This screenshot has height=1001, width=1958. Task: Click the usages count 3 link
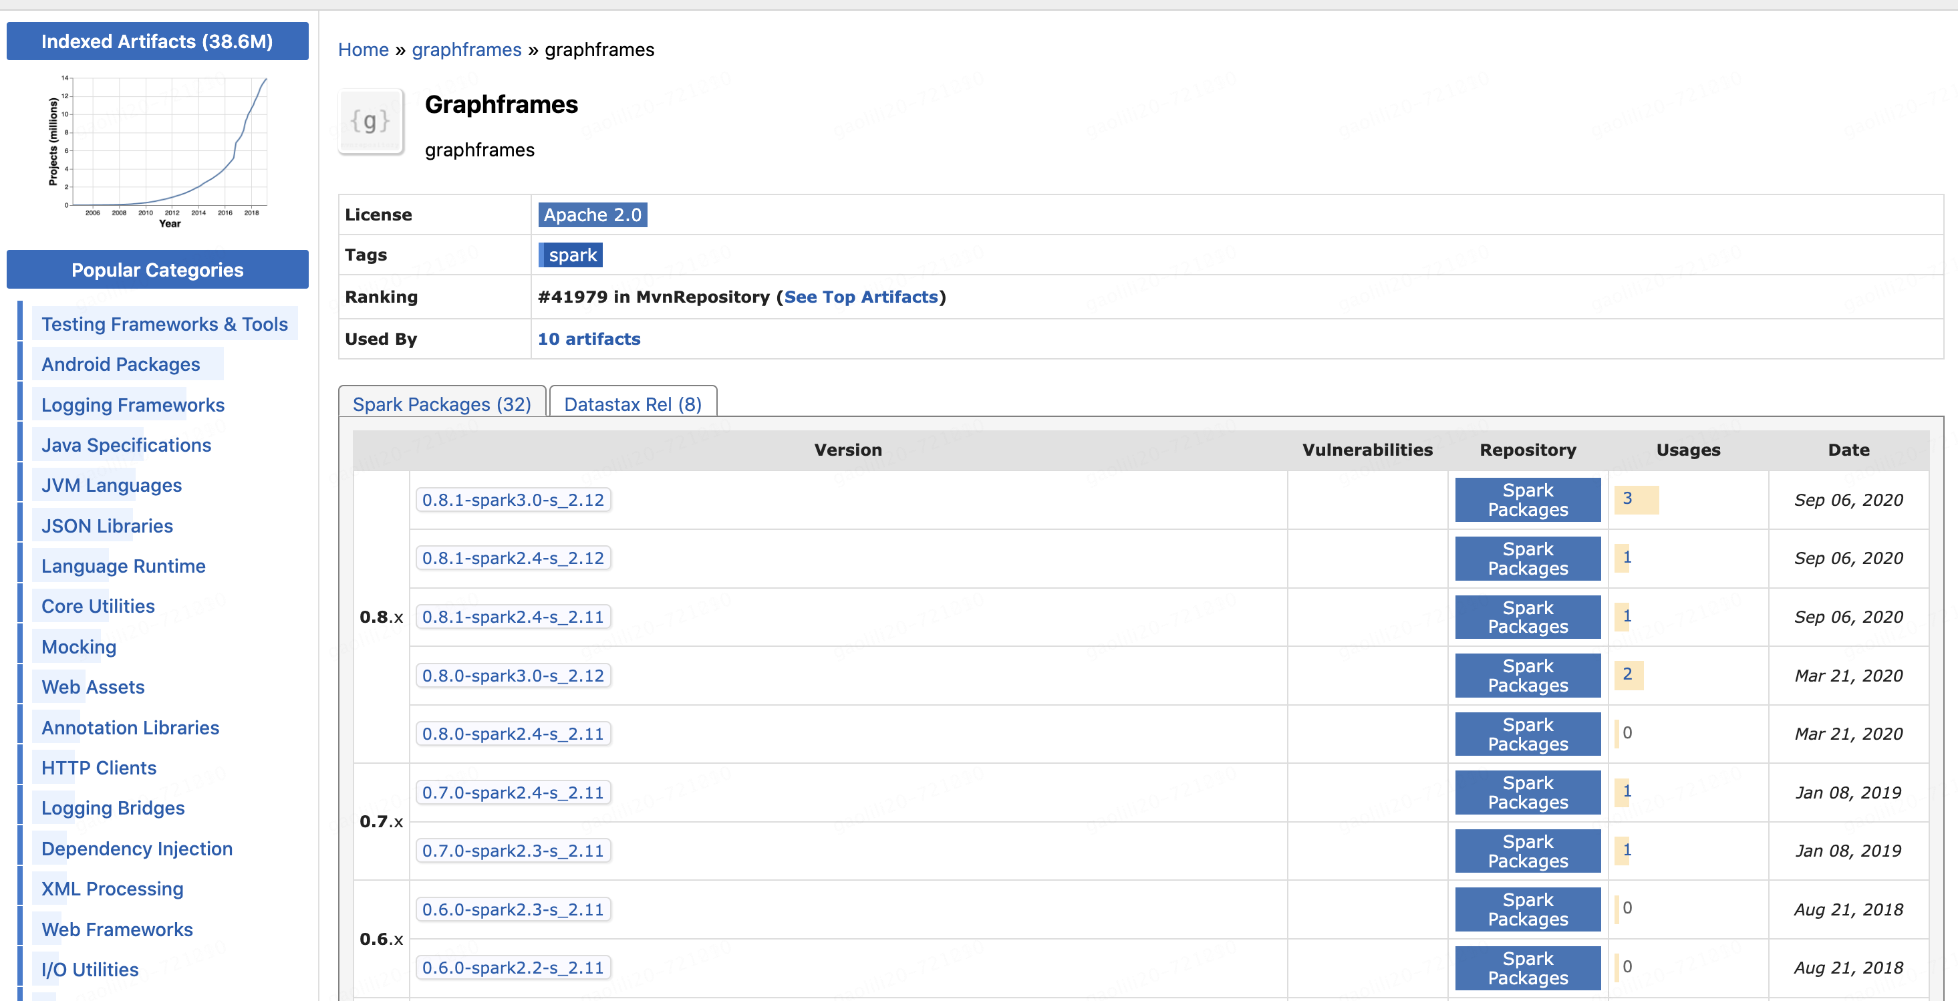click(x=1627, y=498)
